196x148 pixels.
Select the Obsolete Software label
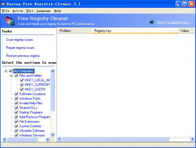pyautogui.click(x=32, y=131)
